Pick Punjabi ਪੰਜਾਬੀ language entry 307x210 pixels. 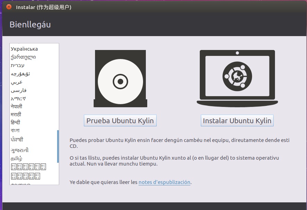click(17, 140)
